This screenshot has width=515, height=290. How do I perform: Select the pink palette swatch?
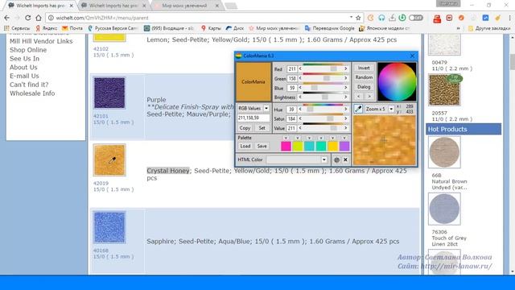pos(286,147)
